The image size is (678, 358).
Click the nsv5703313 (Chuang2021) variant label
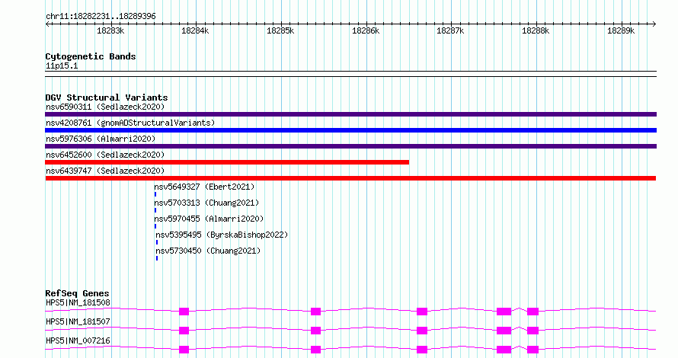[x=206, y=203]
